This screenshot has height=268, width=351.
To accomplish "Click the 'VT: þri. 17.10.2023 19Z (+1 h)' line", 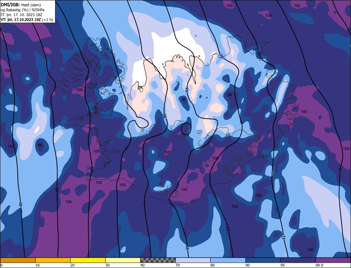I will point(27,20).
